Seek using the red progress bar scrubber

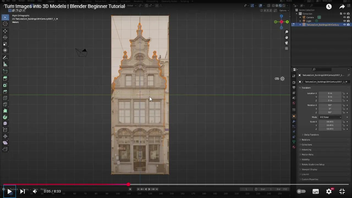(x=128, y=185)
